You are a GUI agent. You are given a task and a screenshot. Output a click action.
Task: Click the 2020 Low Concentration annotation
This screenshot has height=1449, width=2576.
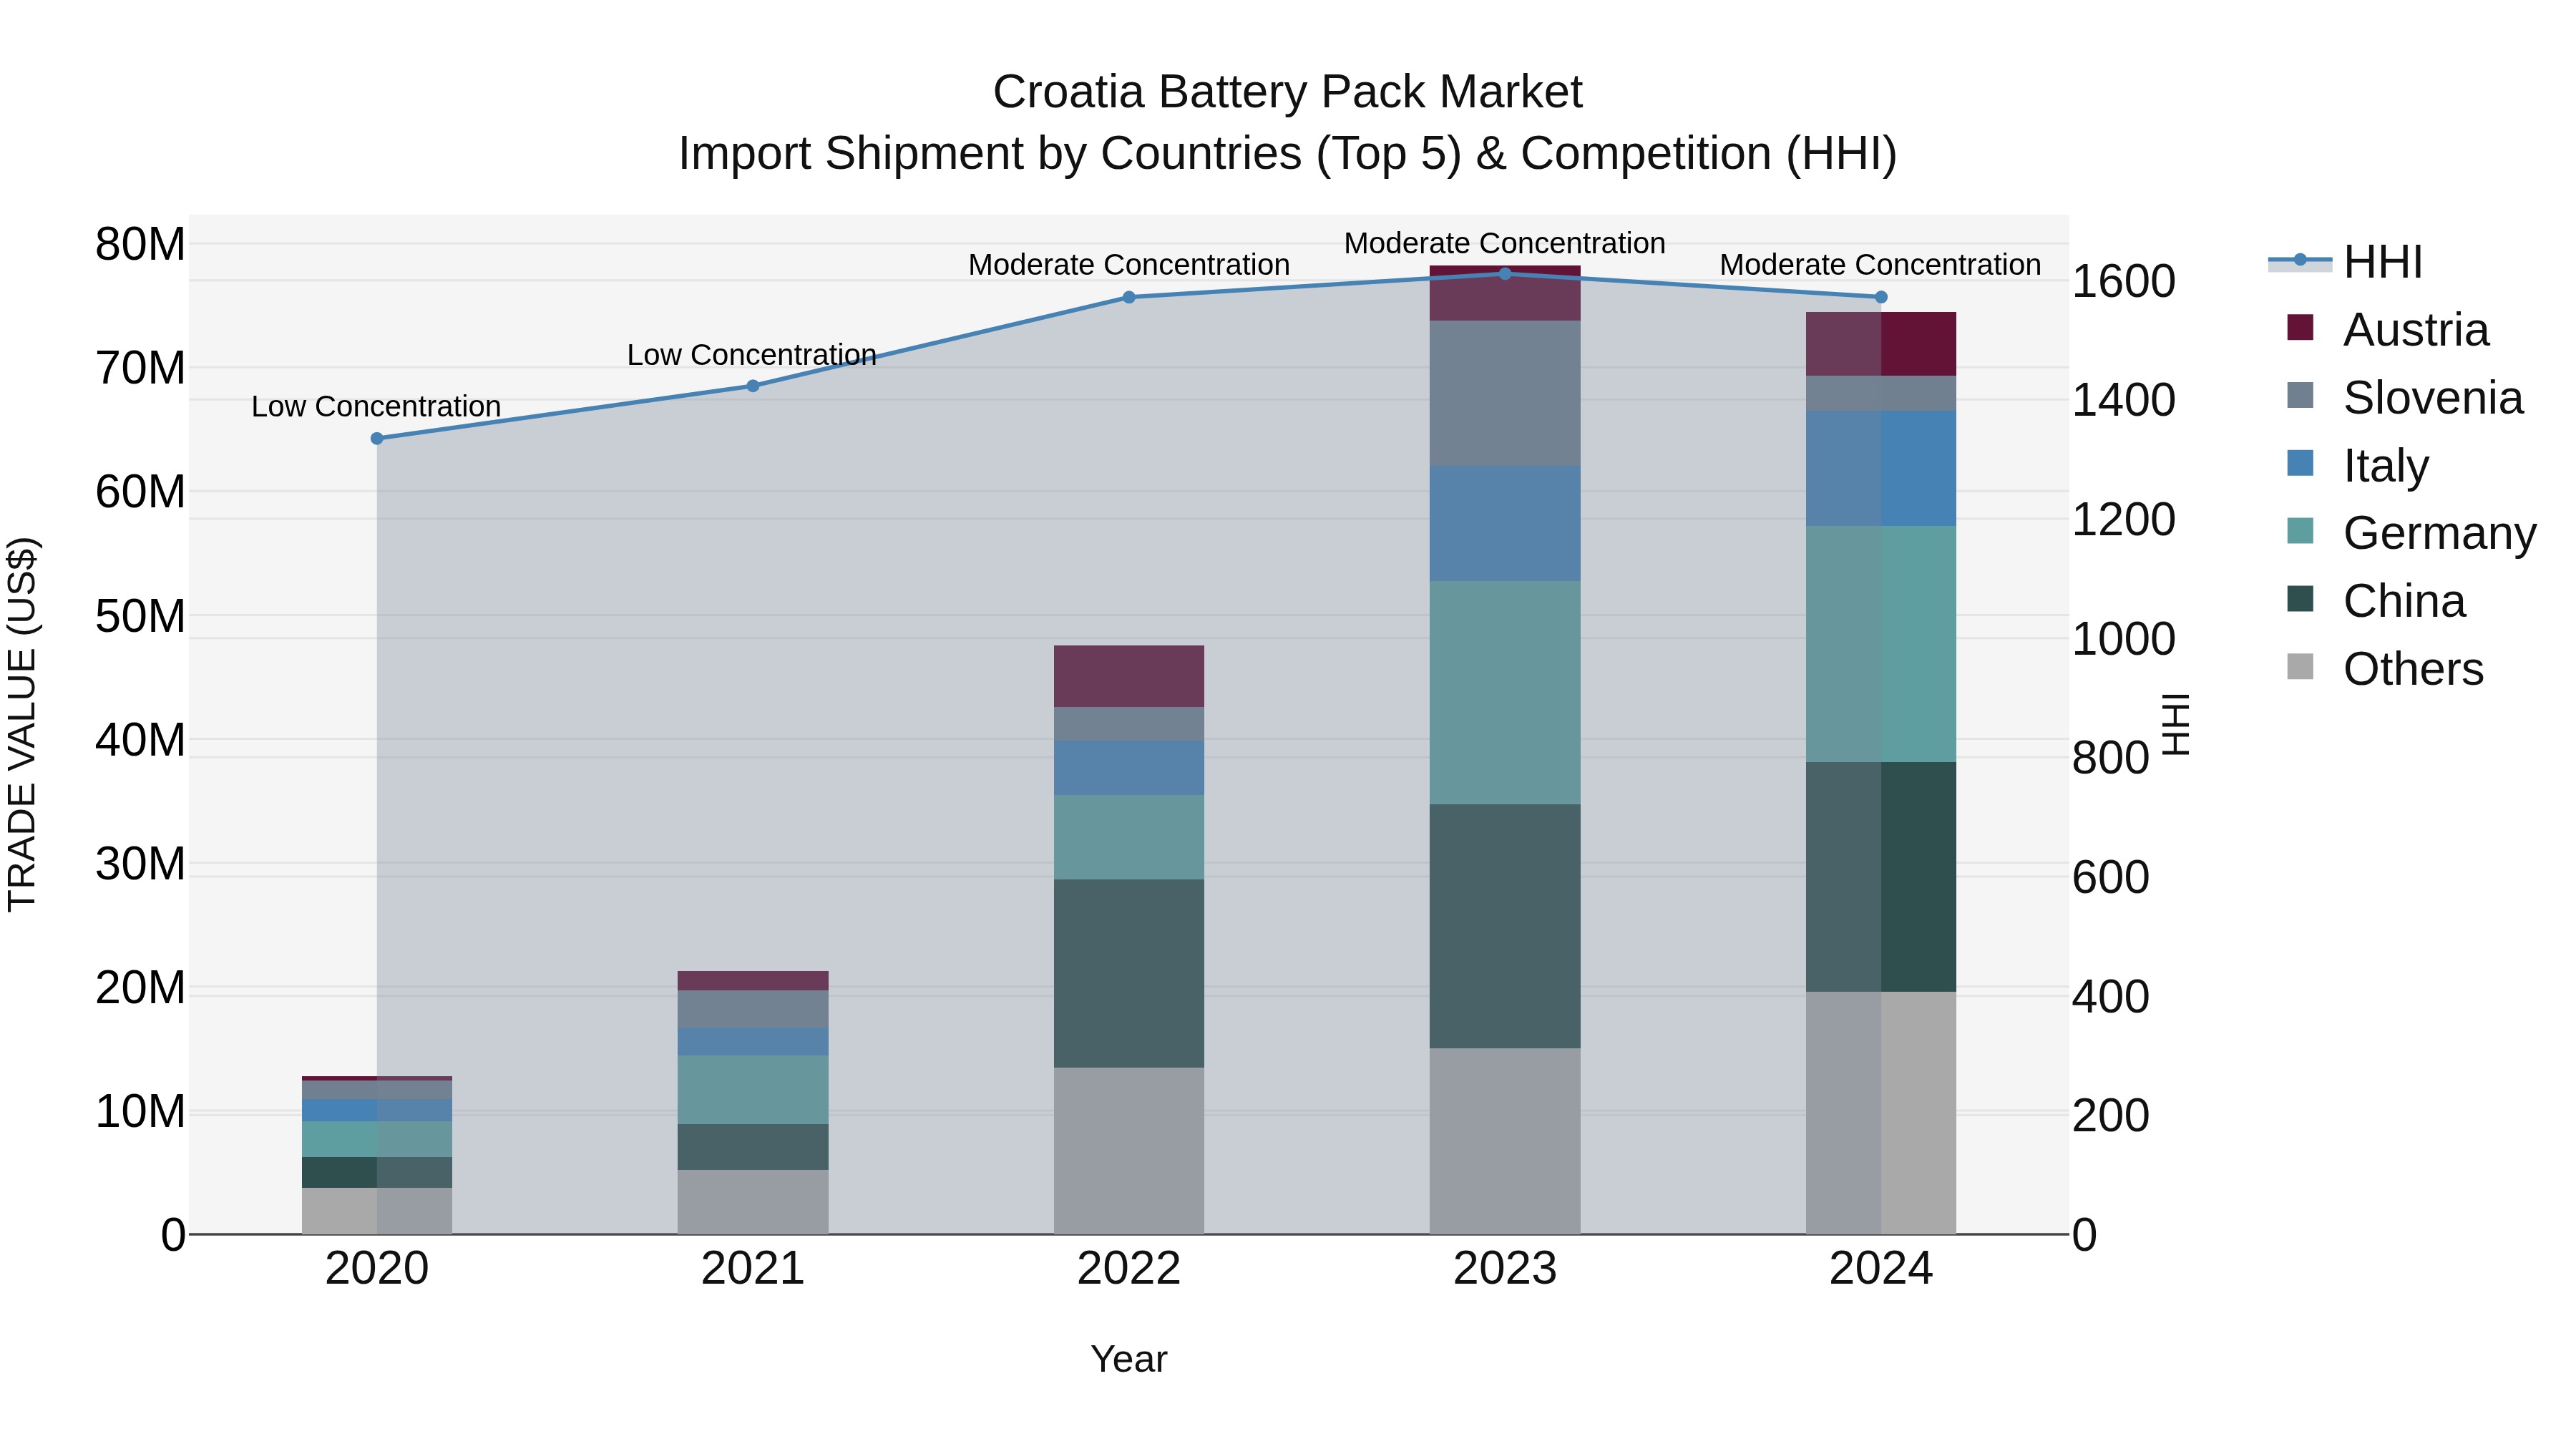tap(376, 407)
